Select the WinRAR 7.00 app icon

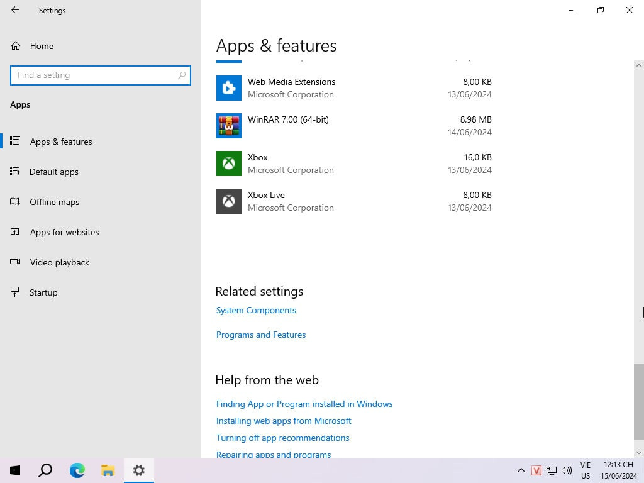[229, 126]
